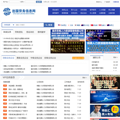Click VIP badge on the 年薪40万 row
This screenshot has width=120, height=120.
click(5, 118)
